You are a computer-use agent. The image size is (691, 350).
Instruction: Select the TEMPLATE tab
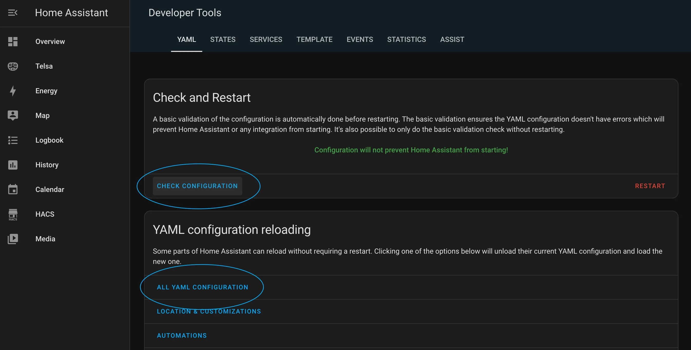(x=314, y=40)
